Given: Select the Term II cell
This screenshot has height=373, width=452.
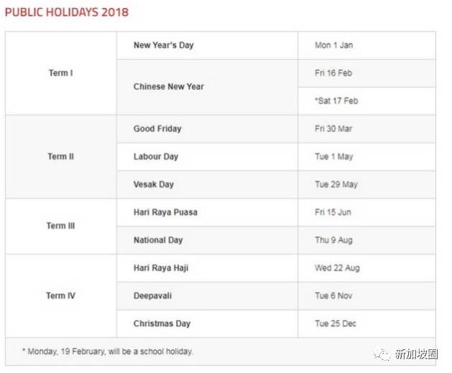Looking at the screenshot, I should pyautogui.click(x=60, y=157).
